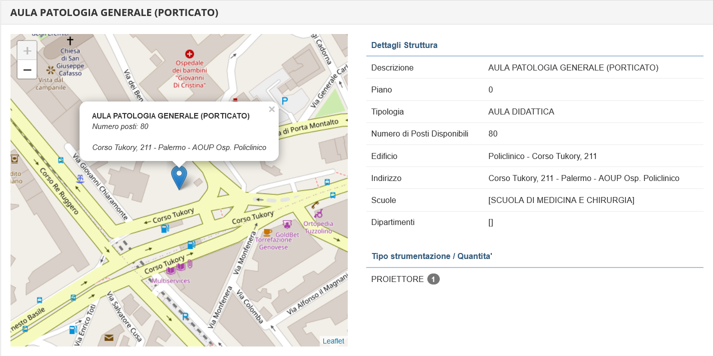Click the brown envelope post office icon
Viewport: 713px width, 356px height.
[x=109, y=338]
